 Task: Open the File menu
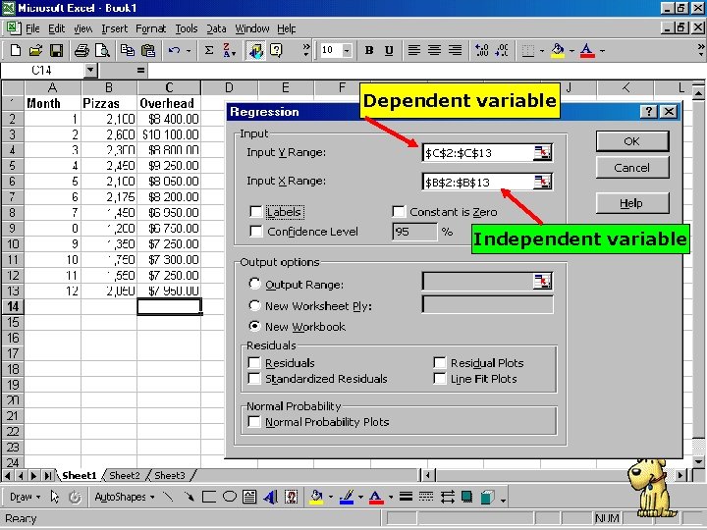coord(32,28)
